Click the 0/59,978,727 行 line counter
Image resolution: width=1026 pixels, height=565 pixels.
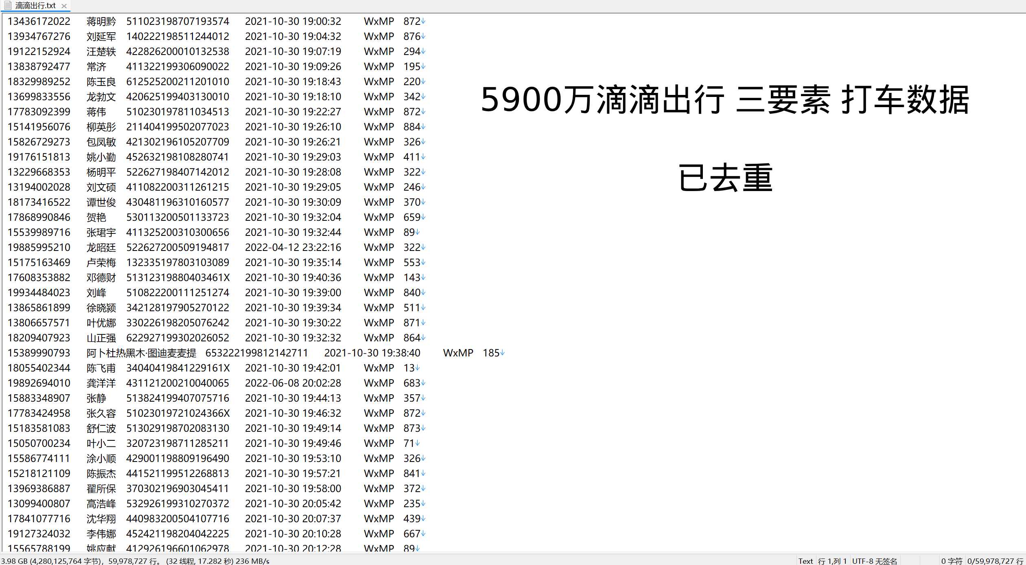[x=995, y=561]
